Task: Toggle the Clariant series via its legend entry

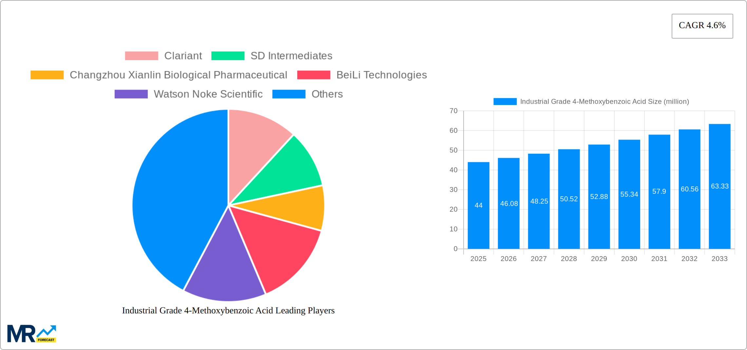Action: (x=183, y=56)
